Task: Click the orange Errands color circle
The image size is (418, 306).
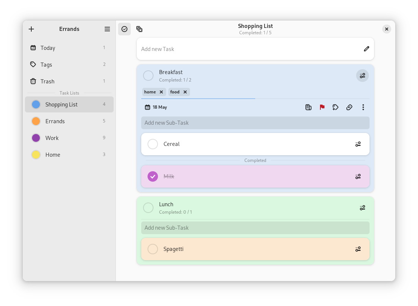Action: point(36,121)
